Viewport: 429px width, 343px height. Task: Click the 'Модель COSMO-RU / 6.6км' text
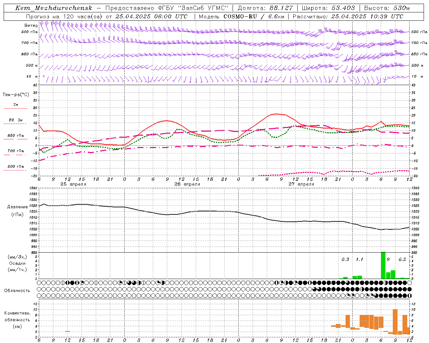click(x=241, y=16)
